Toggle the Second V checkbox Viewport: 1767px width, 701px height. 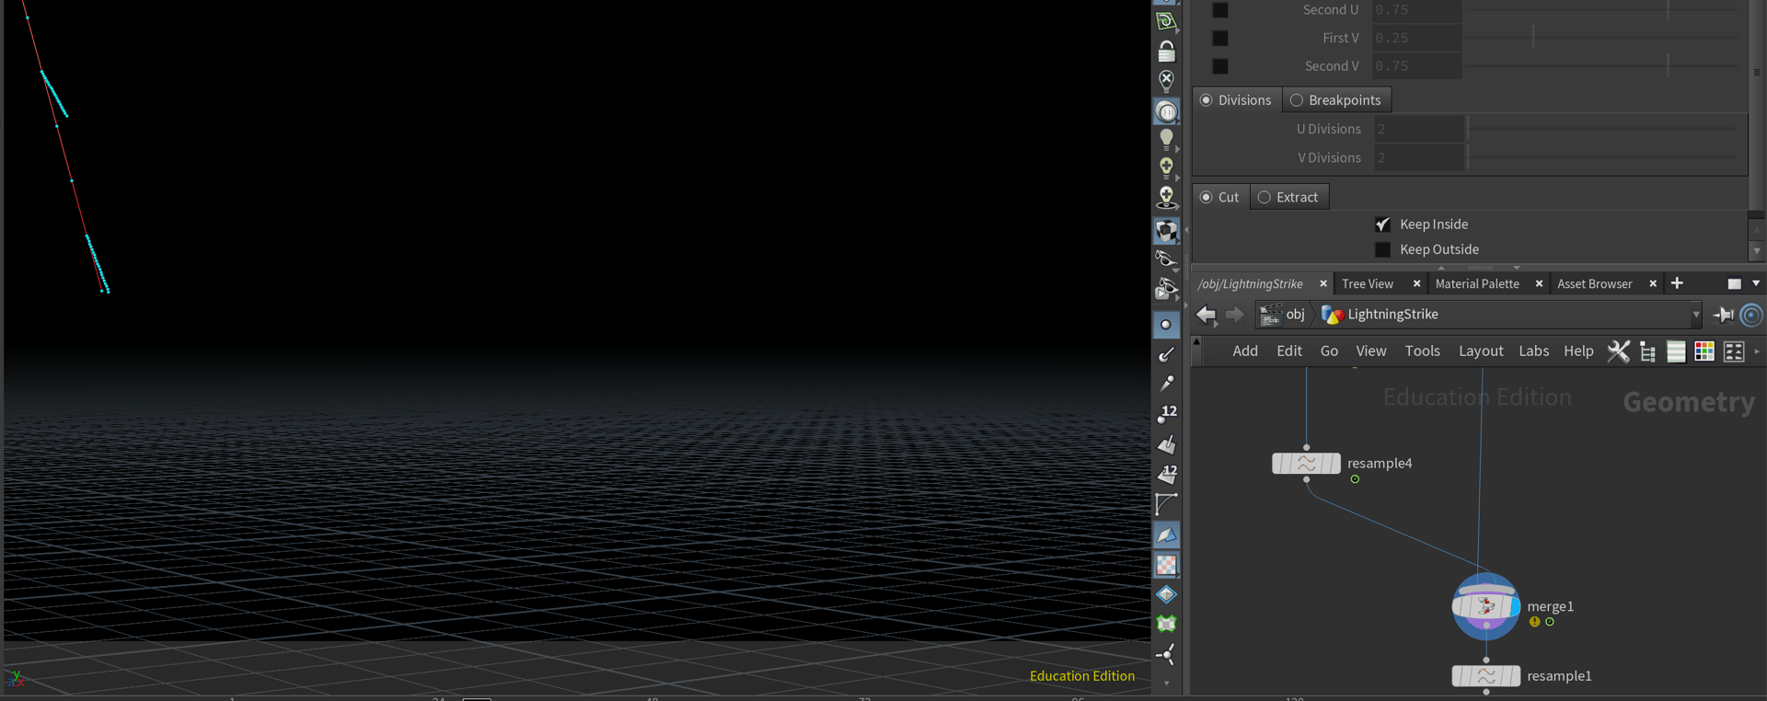1220,66
